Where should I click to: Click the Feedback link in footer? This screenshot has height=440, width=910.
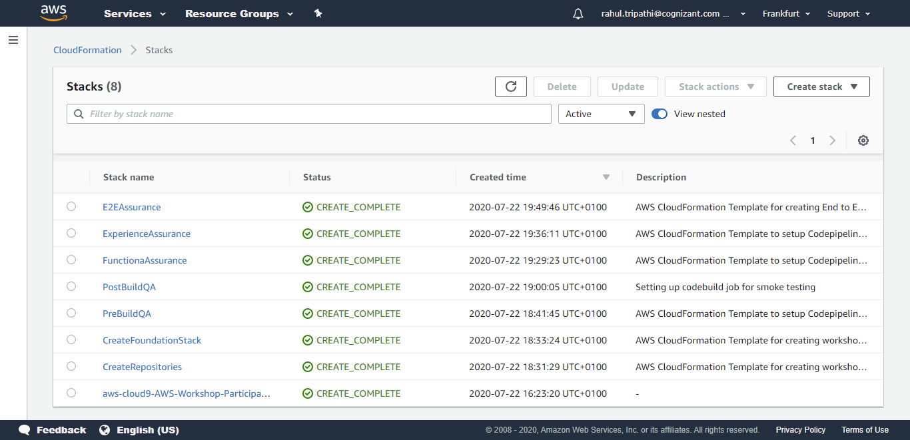point(61,430)
